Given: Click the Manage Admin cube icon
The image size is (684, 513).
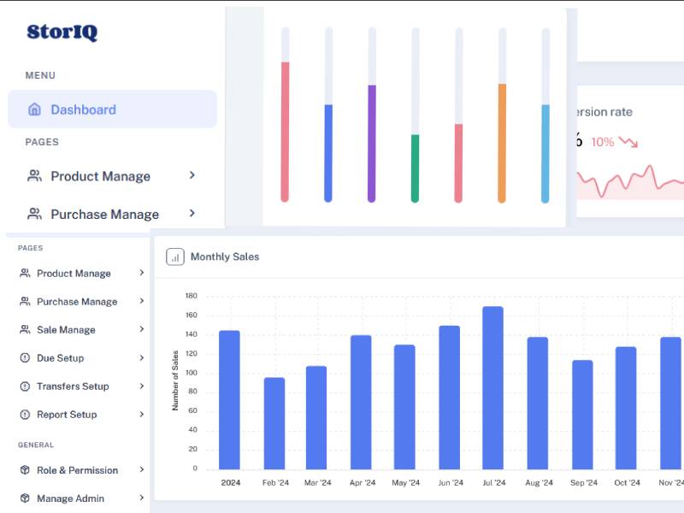Looking at the screenshot, I should pos(24,498).
